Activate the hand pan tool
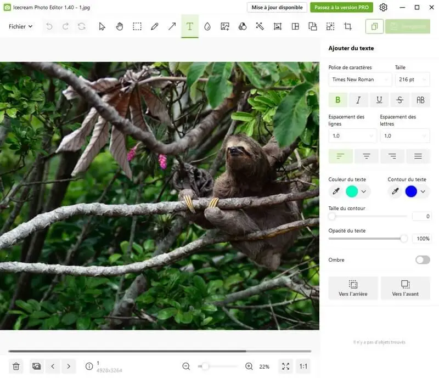439x378 pixels. pyautogui.click(x=120, y=26)
